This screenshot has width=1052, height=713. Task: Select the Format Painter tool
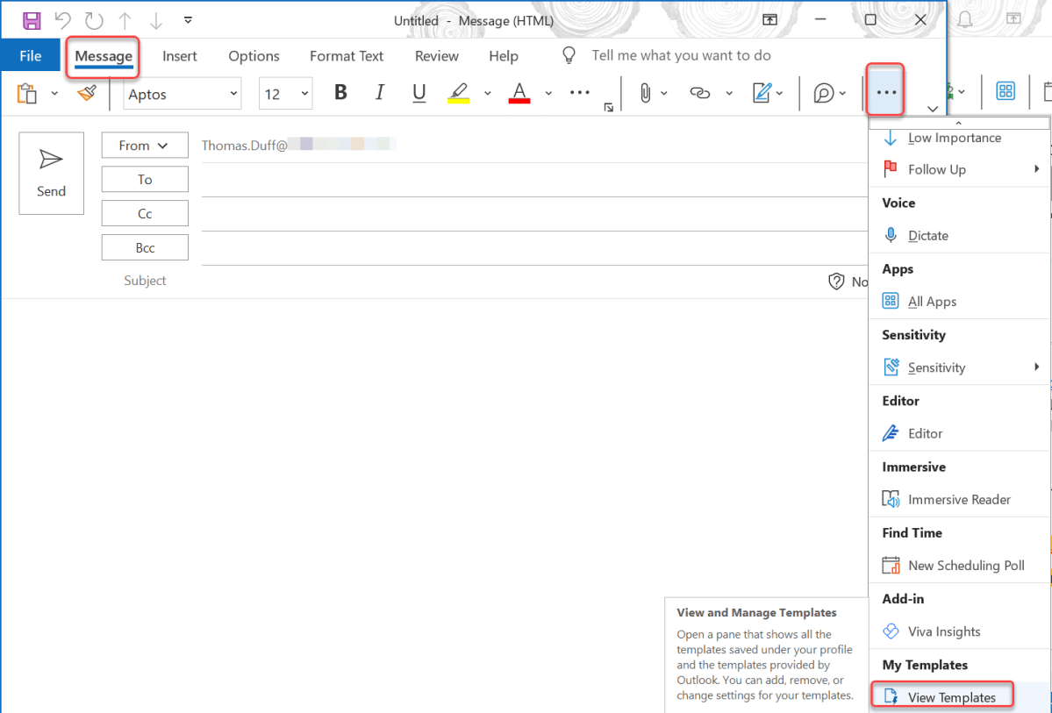pyautogui.click(x=86, y=92)
